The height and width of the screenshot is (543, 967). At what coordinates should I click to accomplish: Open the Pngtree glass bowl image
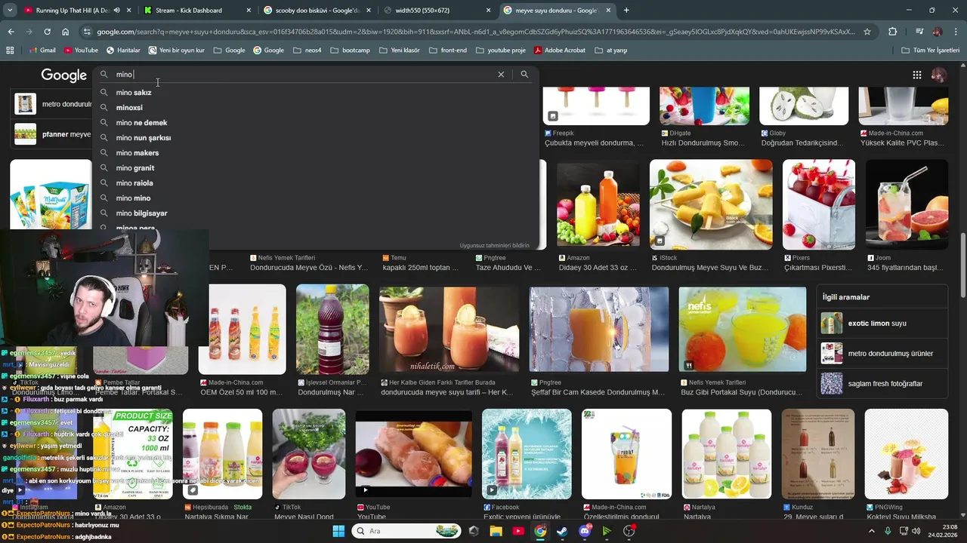tap(599, 330)
